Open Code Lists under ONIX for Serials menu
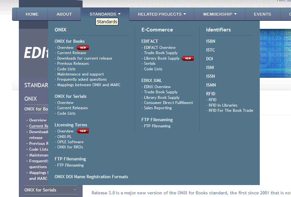Image resolution: width=291 pixels, height=197 pixels. pos(66,113)
